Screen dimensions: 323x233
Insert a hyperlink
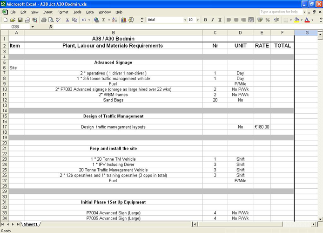tap(96, 20)
